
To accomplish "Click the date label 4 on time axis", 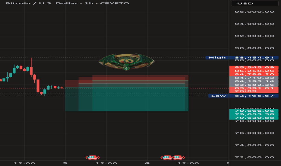I will 147,163.
